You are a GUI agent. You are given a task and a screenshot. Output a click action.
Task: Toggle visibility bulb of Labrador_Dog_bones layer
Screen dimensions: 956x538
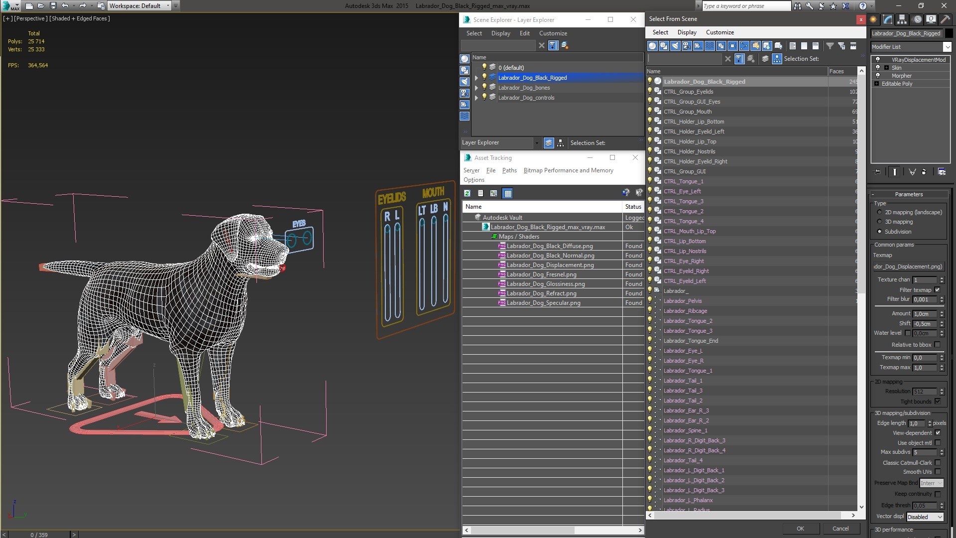(x=484, y=87)
